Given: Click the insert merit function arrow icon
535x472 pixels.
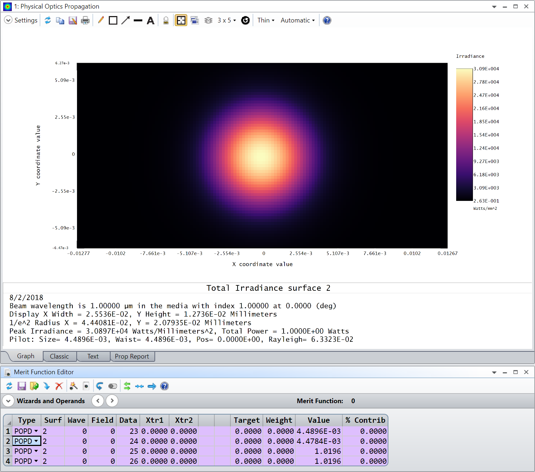Looking at the screenshot, I should tap(47, 386).
